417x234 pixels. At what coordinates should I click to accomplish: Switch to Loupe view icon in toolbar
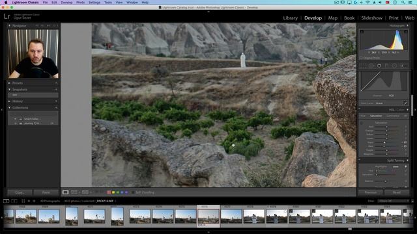(65, 192)
